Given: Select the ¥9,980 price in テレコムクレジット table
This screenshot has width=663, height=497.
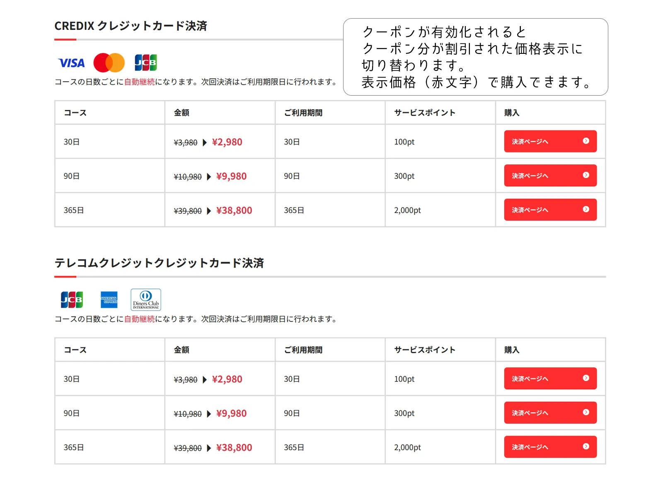Looking at the screenshot, I should coord(231,414).
